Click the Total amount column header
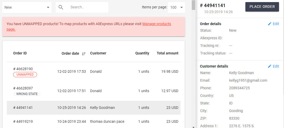This screenshot has width=284, height=128. click(168, 53)
